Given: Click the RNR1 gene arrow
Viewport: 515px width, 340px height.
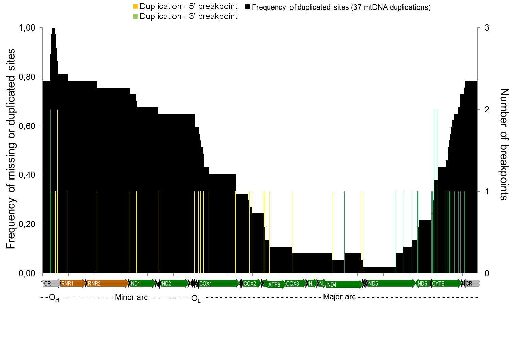Looking at the screenshot, I should pyautogui.click(x=72, y=283).
